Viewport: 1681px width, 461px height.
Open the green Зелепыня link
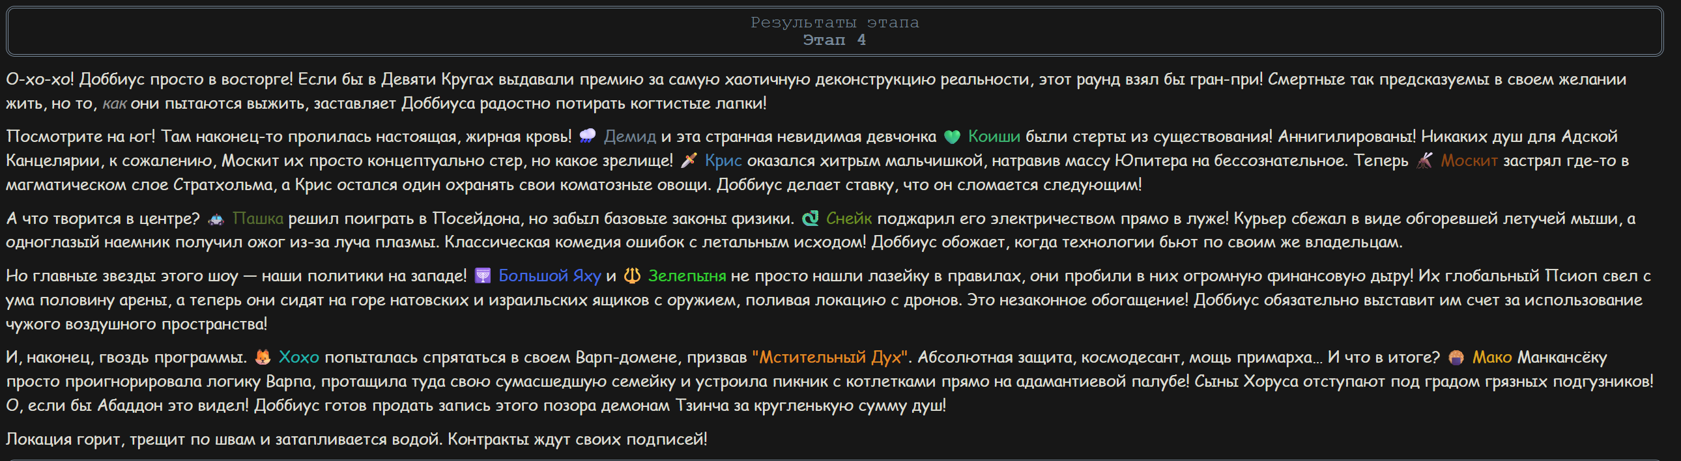[687, 276]
